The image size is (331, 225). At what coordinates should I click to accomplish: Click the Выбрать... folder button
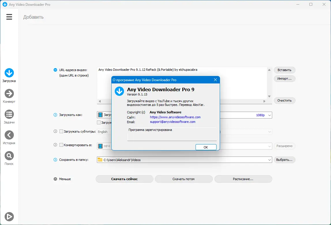284,160
